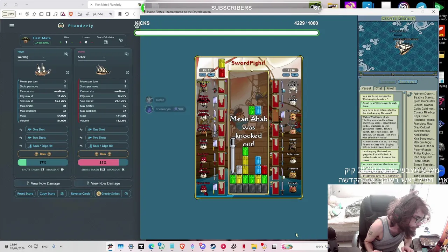Switch to the Ahoy! tab in Puzzle Pirates
The width and height of the screenshot is (448, 252).
[390, 89]
